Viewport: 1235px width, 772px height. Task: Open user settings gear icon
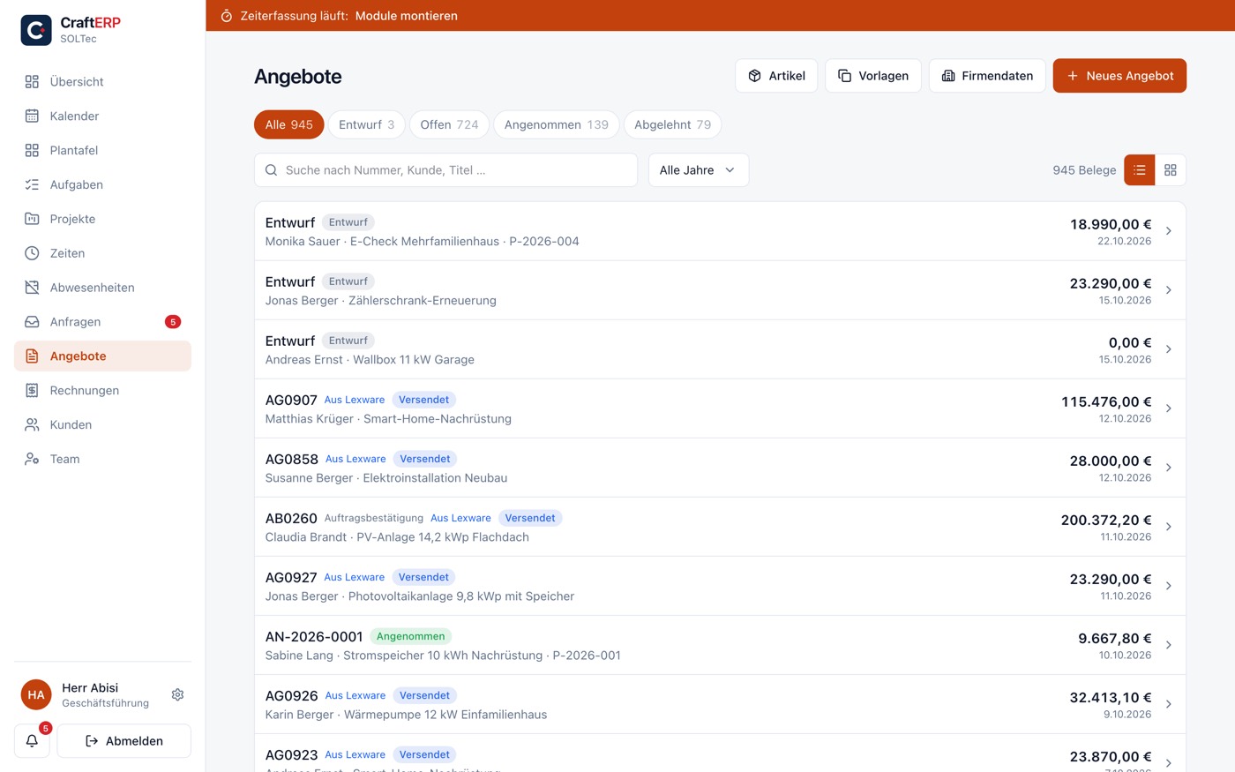coord(177,695)
